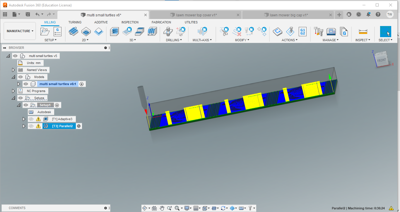Image resolution: width=400 pixels, height=212 pixels.
Task: Click the Measure ruler icon under Inspect
Action: pos(363,31)
